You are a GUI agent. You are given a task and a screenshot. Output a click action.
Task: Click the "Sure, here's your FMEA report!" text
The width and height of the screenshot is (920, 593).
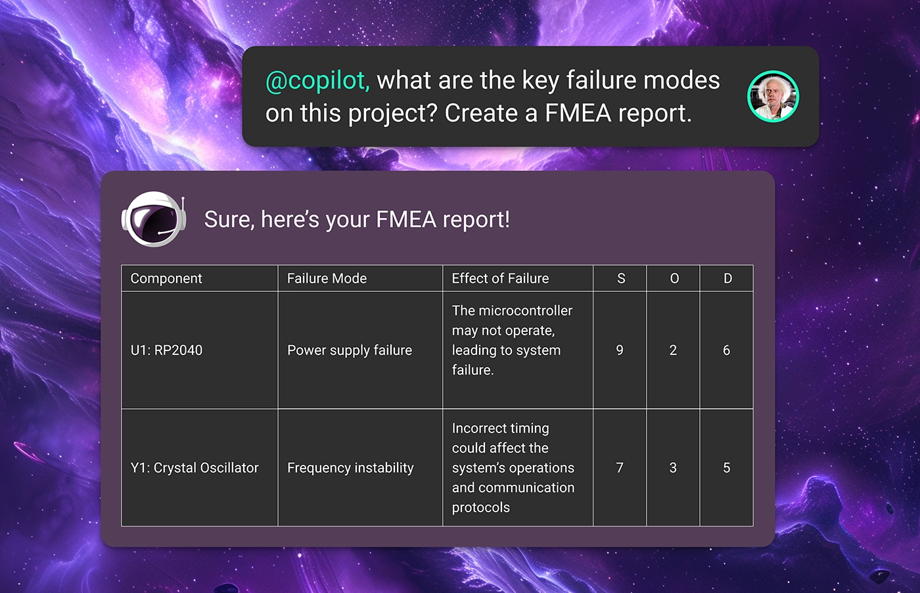click(x=357, y=220)
